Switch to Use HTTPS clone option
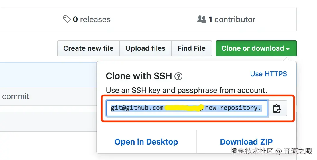This screenshot has width=317, height=160. (269, 74)
